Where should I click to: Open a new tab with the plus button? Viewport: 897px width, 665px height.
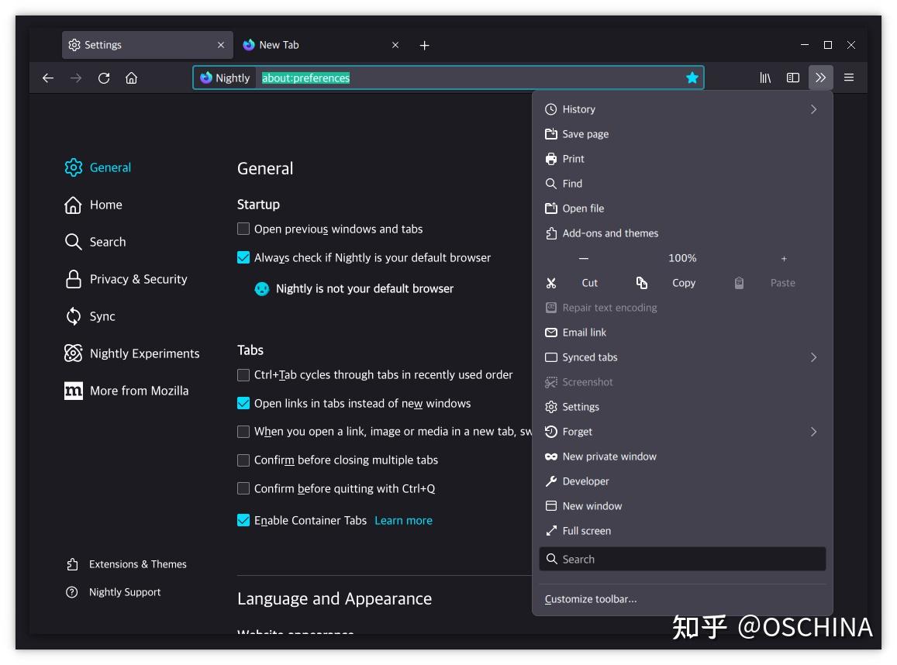(425, 45)
